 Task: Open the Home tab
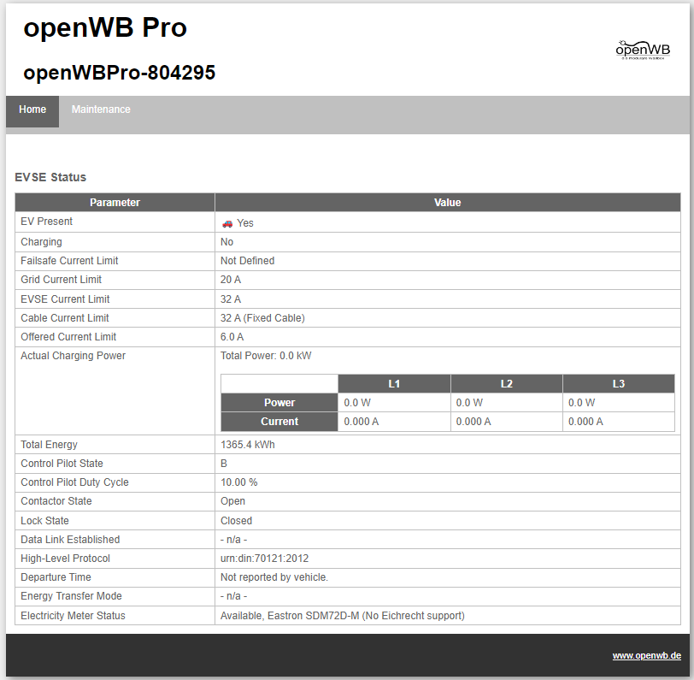point(32,111)
